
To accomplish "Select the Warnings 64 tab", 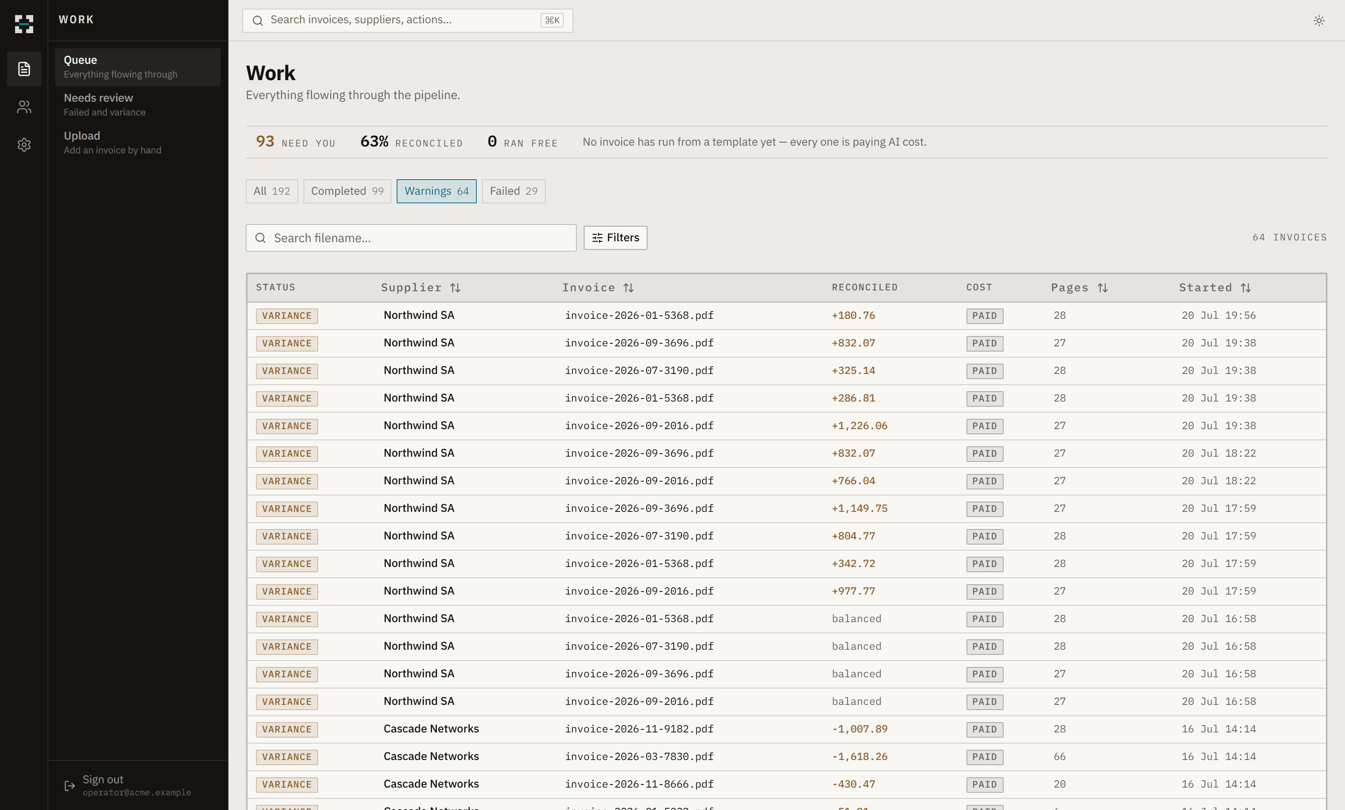I will (x=436, y=191).
